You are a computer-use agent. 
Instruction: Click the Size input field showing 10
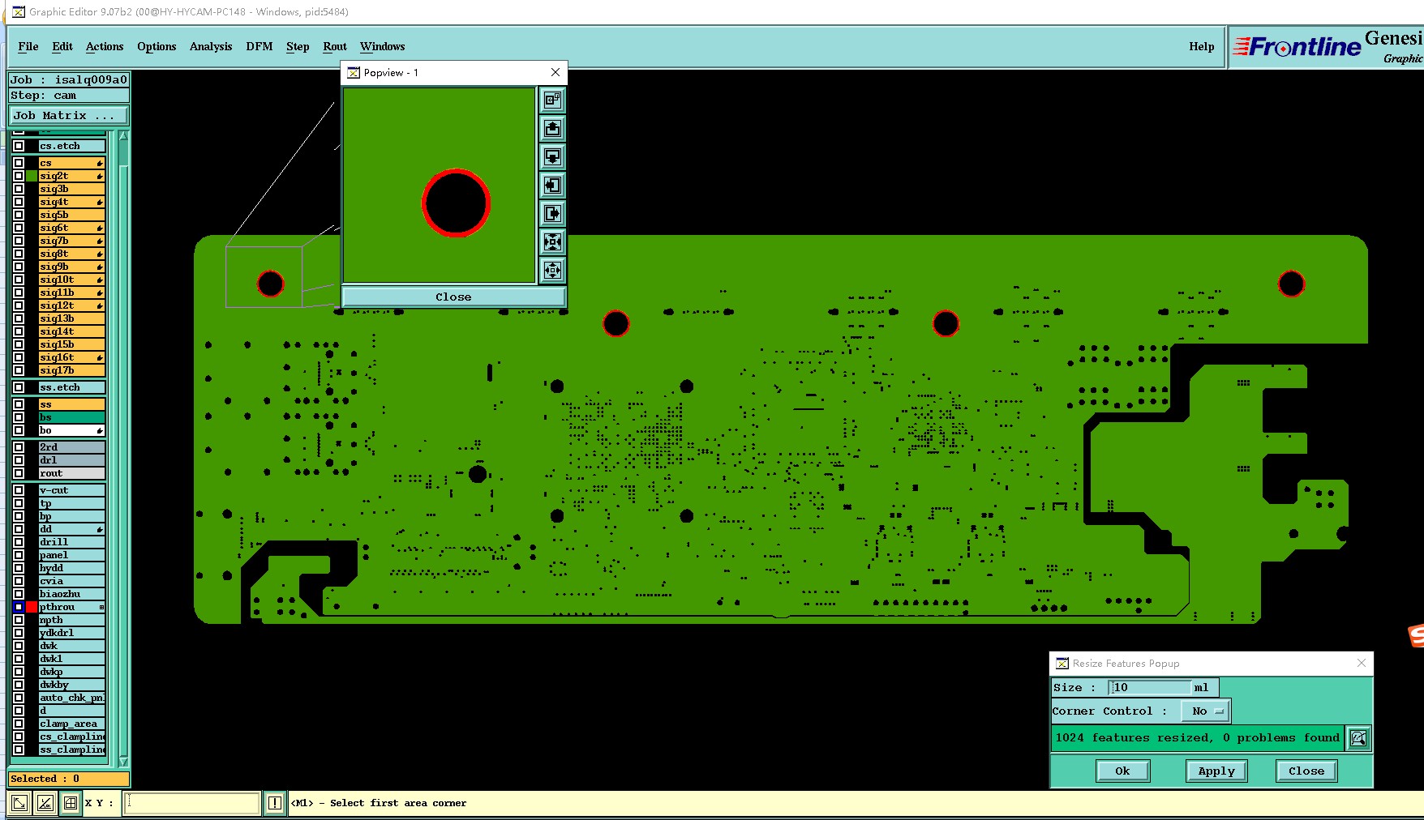tap(1149, 687)
